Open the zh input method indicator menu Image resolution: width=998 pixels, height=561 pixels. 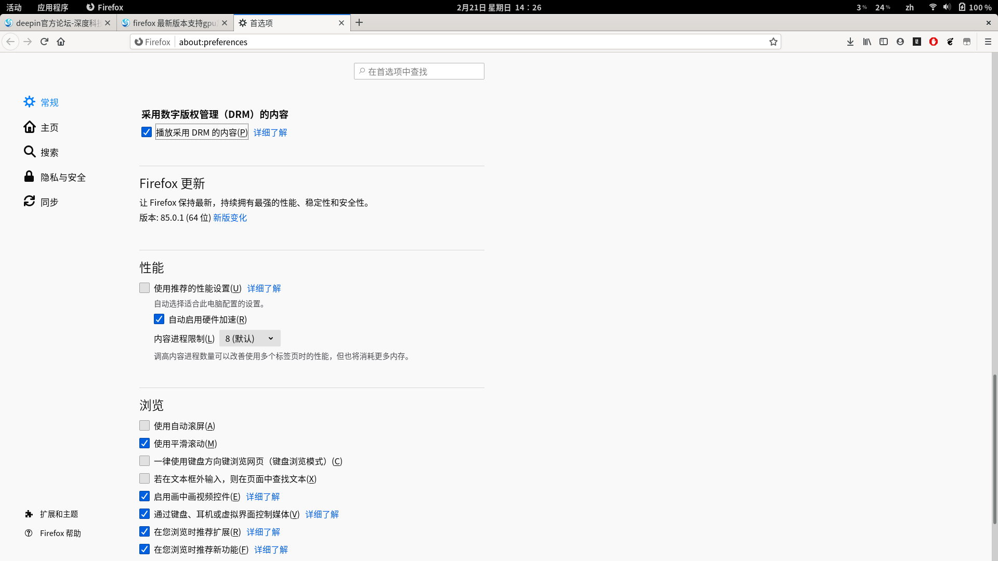pyautogui.click(x=909, y=7)
